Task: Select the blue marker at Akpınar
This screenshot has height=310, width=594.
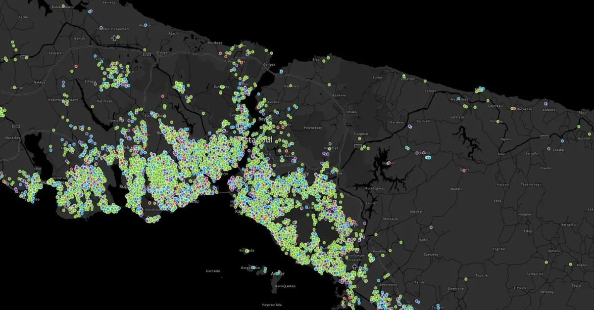Action: pyautogui.click(x=146, y=24)
